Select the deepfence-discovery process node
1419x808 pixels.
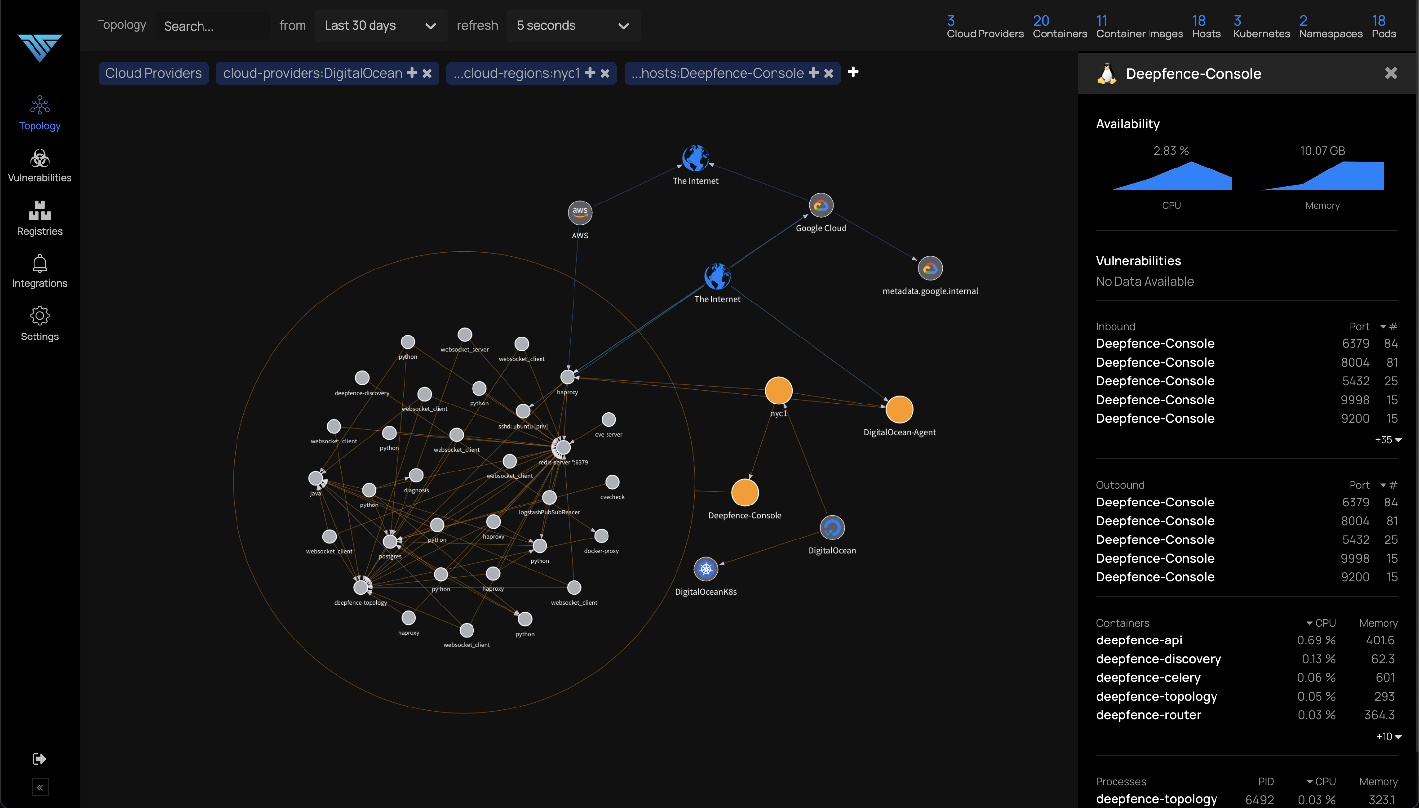pyautogui.click(x=362, y=378)
